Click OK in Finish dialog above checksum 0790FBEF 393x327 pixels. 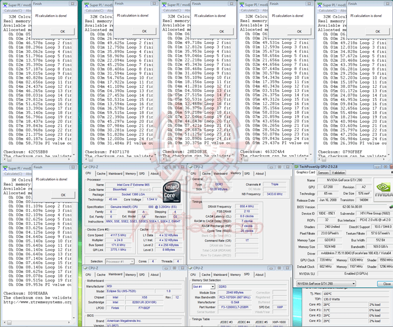[x=378, y=32]
